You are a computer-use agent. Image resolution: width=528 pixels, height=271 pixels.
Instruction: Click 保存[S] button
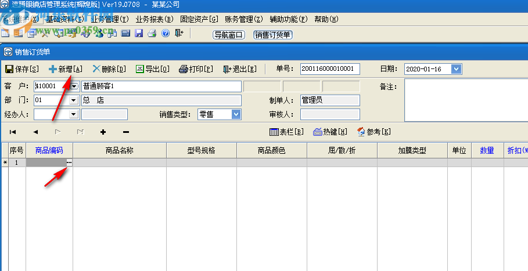tap(22, 69)
